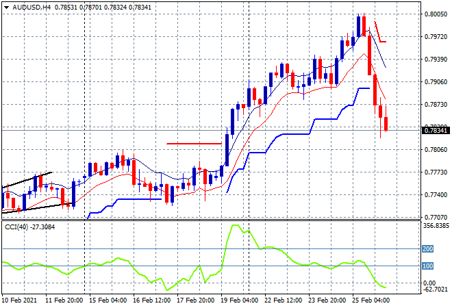Select the 0.79720 price axis label
This screenshot has height=308, width=452.
(436, 37)
